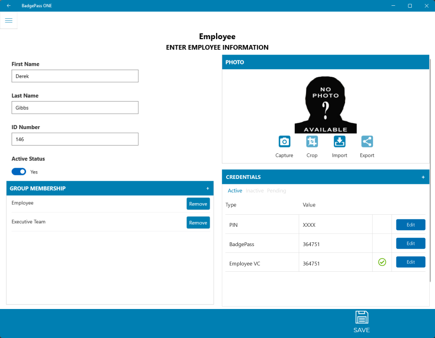
Task: Select the Crop photo tool
Action: [x=312, y=142]
